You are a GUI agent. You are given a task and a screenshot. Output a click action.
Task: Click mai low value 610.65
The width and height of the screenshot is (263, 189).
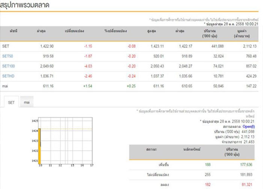(x=187, y=86)
